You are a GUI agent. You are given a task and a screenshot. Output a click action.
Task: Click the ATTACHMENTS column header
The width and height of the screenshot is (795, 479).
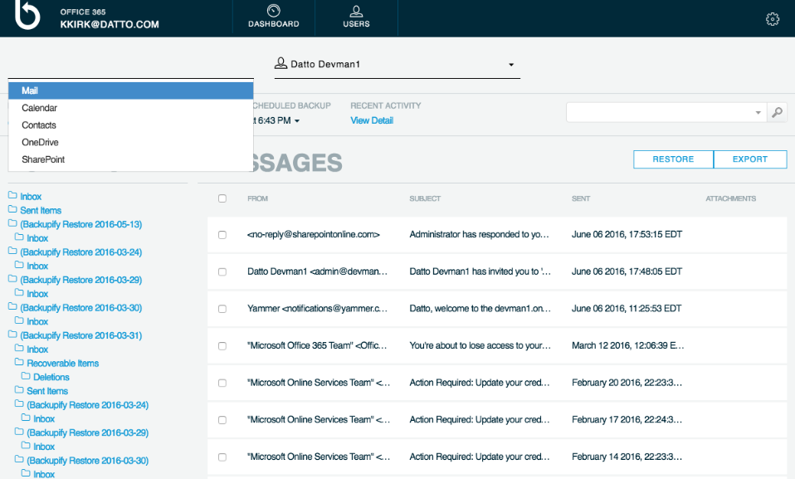[730, 198]
